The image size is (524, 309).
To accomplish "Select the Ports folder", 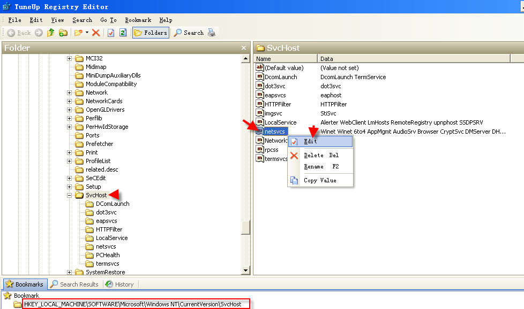I will point(87,135).
